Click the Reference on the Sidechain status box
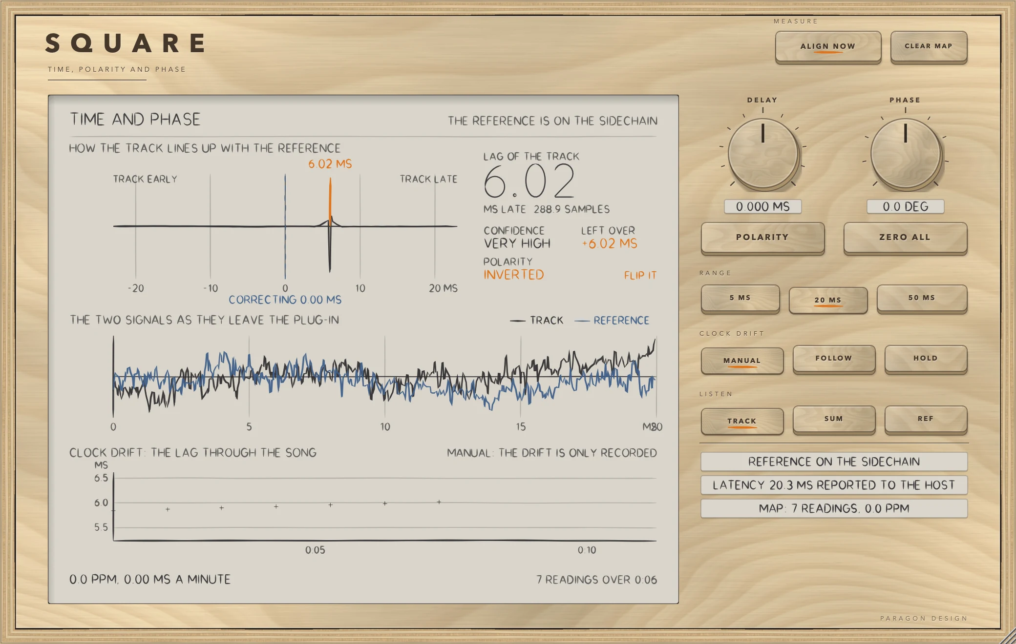 pos(834,462)
